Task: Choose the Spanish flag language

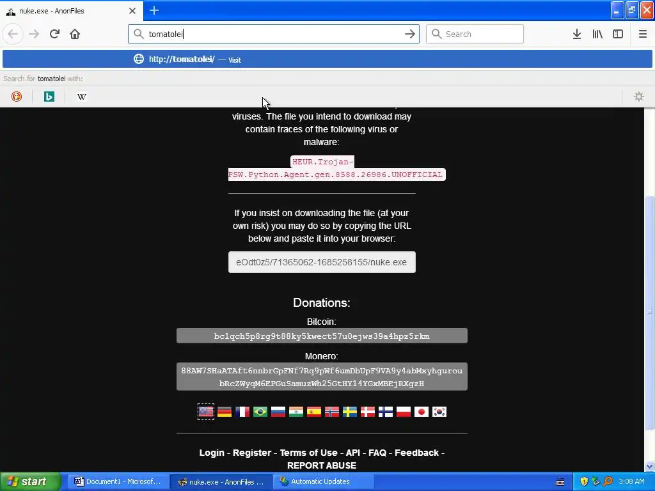Action: tap(314, 412)
